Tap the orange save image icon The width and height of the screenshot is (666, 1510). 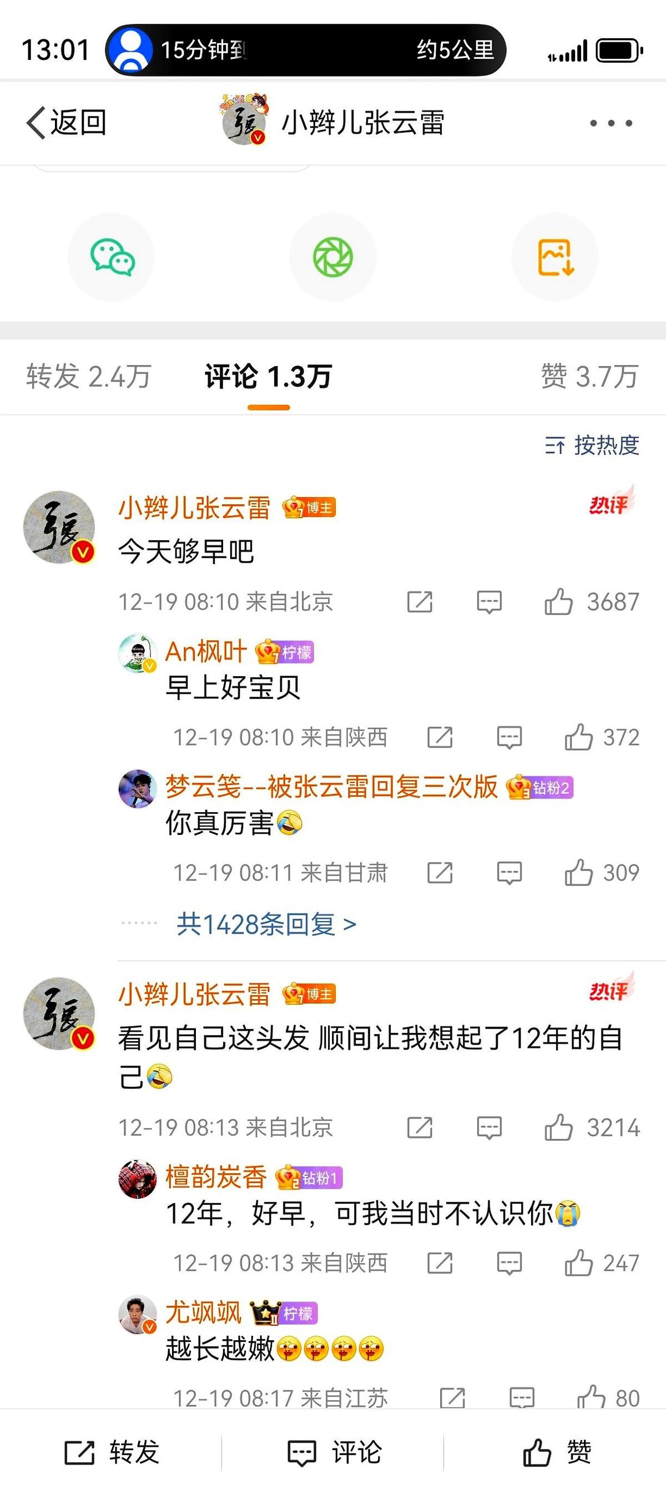(555, 257)
